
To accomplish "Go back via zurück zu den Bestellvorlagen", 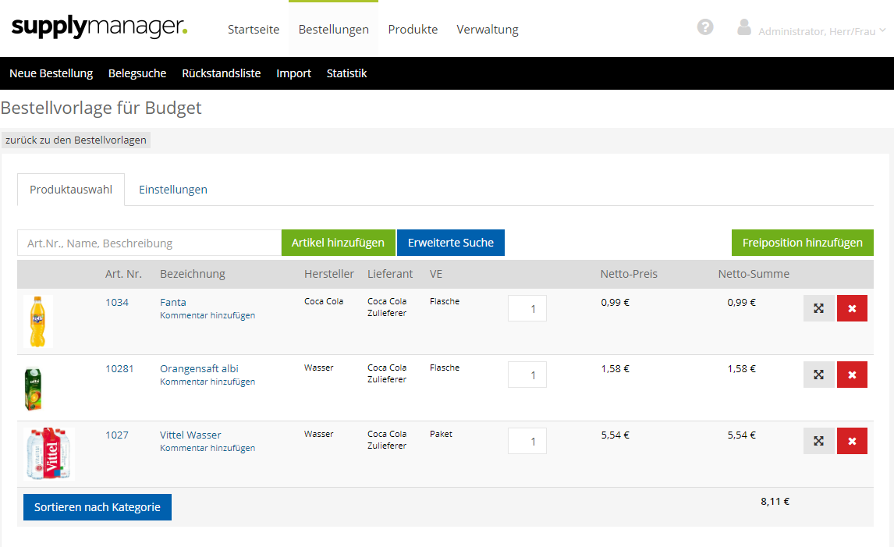I will pyautogui.click(x=76, y=140).
